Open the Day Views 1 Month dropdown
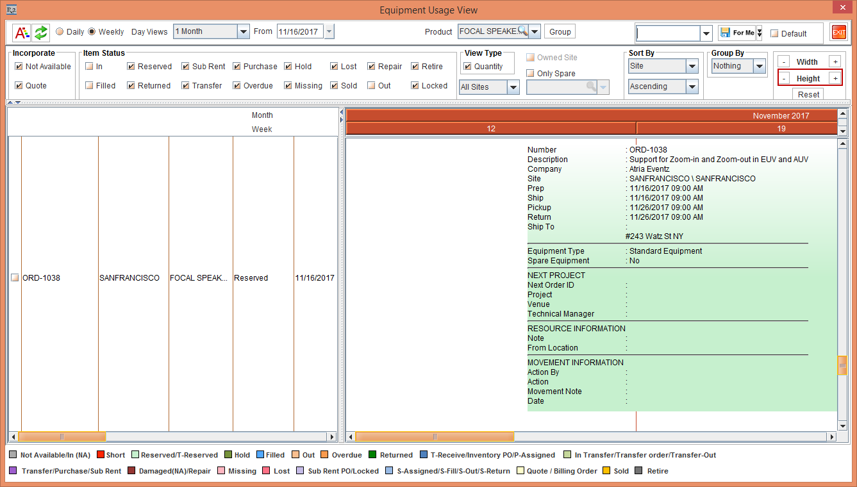 pos(243,31)
